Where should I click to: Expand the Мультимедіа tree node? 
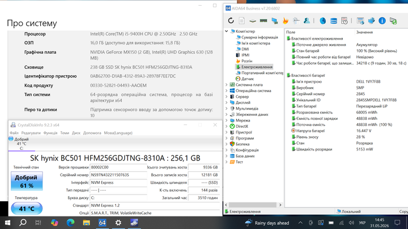(226, 109)
